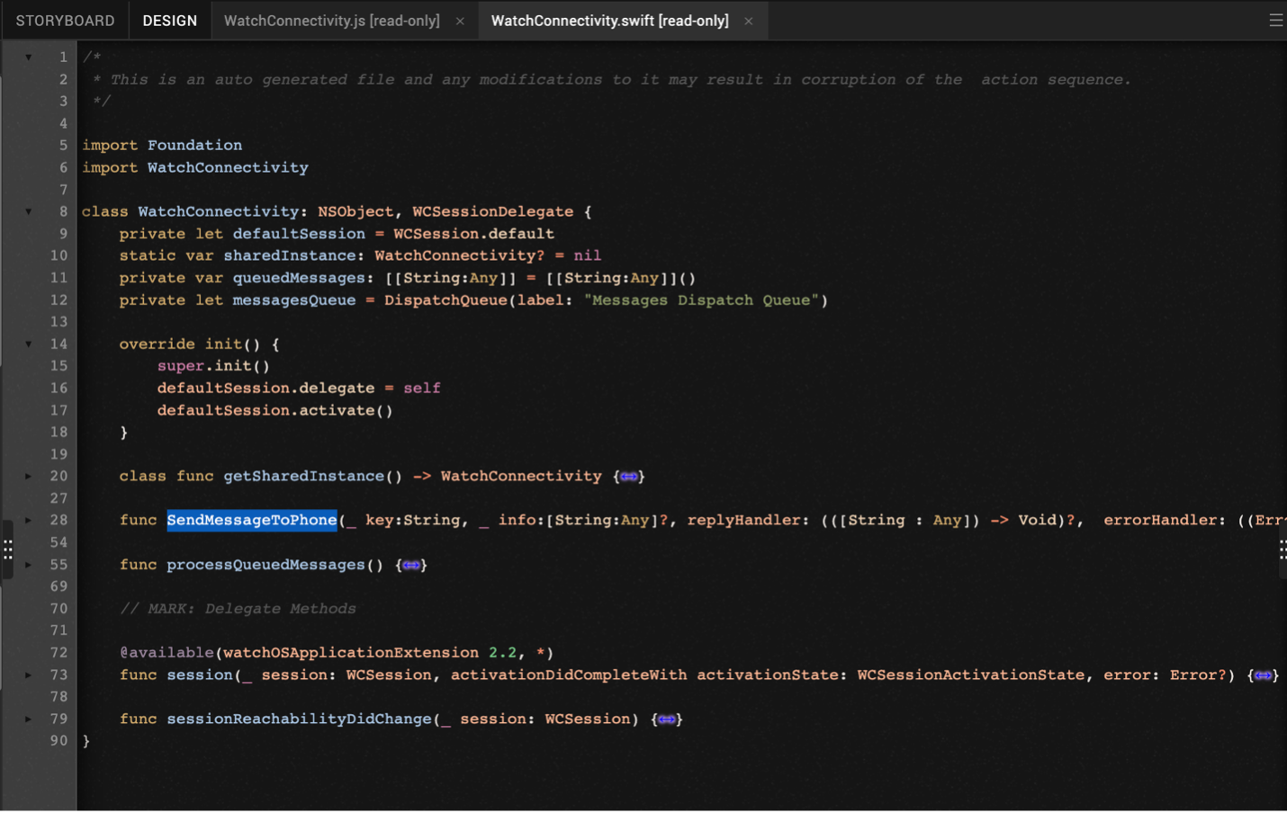This screenshot has height=813, width=1287.
Task: Expand the folded function at line 20
Action: tap(29, 476)
